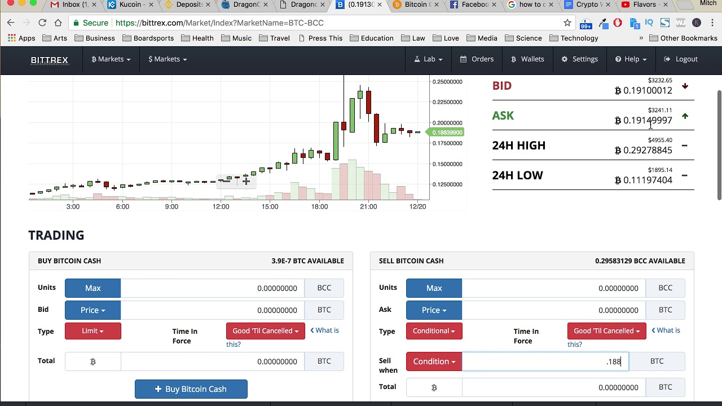The image size is (722, 406).
Task: Open the Boardsports bookmarks folder
Action: 148,38
